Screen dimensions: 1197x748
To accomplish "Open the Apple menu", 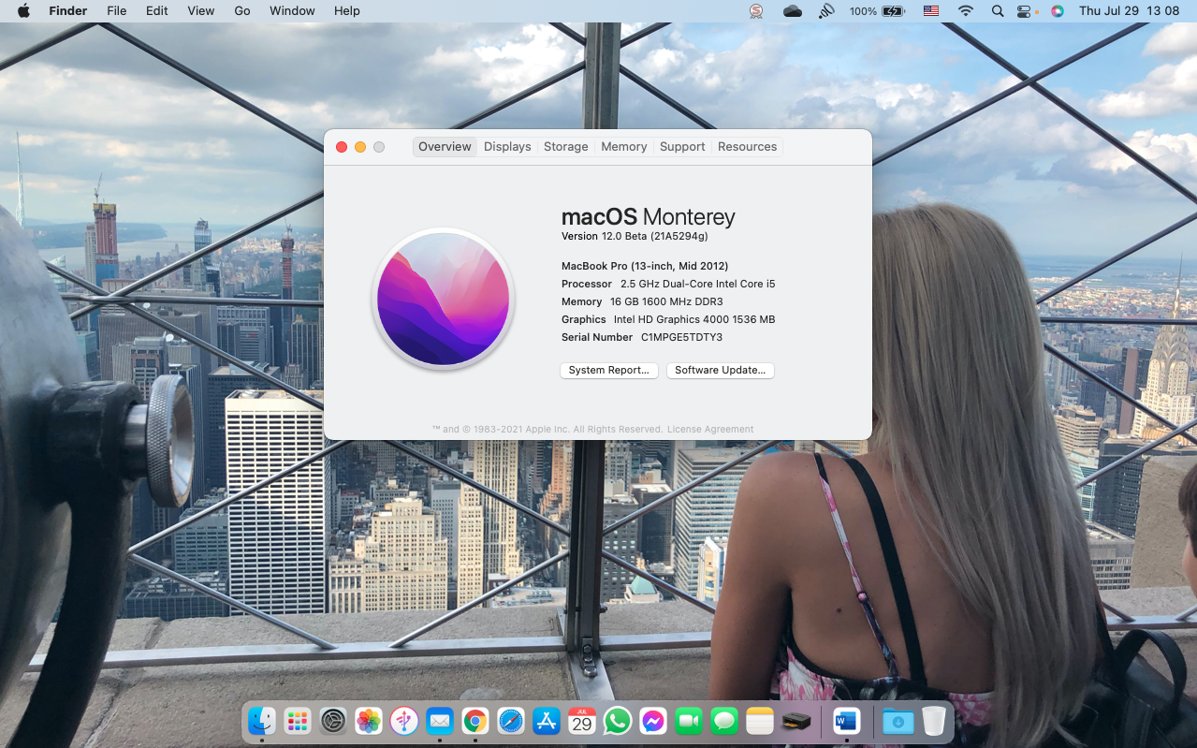I will 23,11.
